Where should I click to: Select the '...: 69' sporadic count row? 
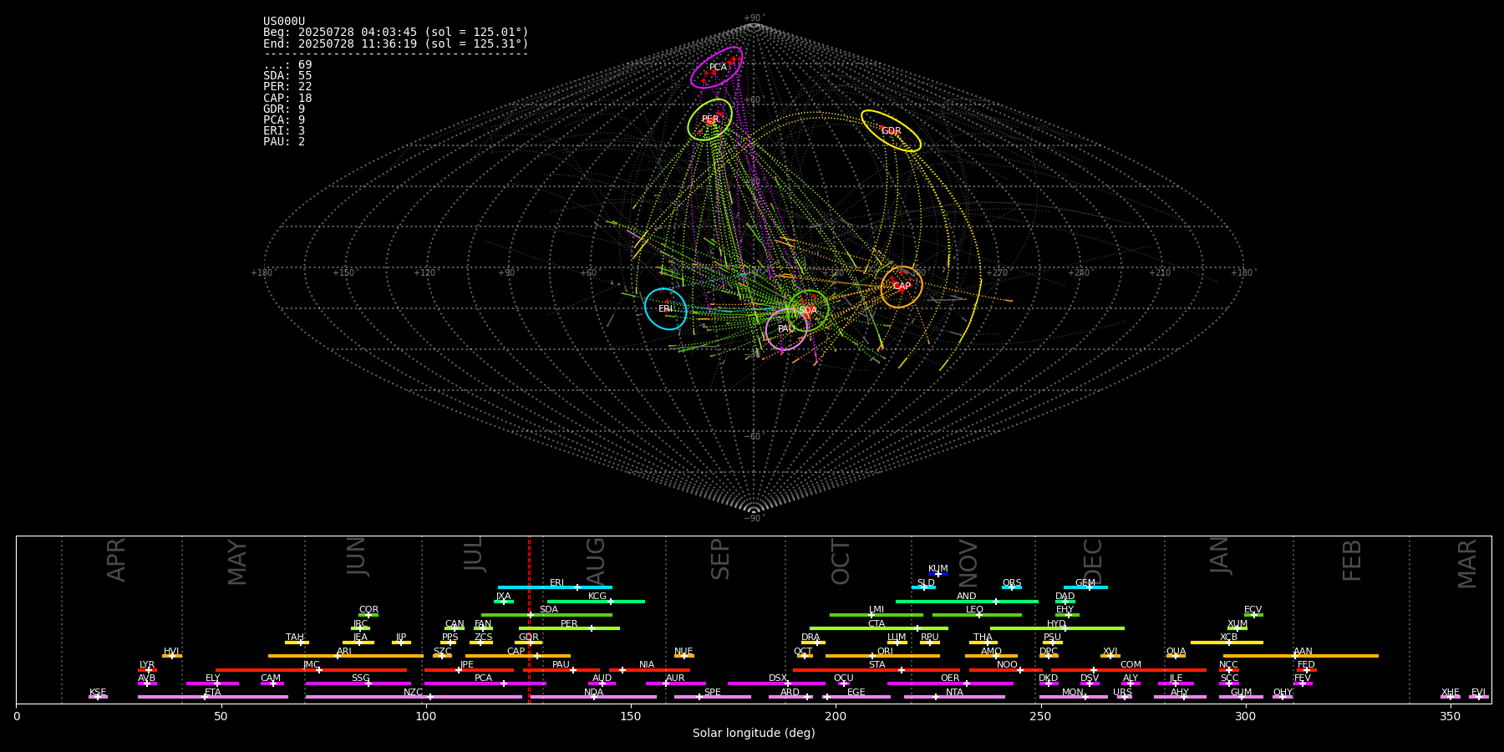287,65
